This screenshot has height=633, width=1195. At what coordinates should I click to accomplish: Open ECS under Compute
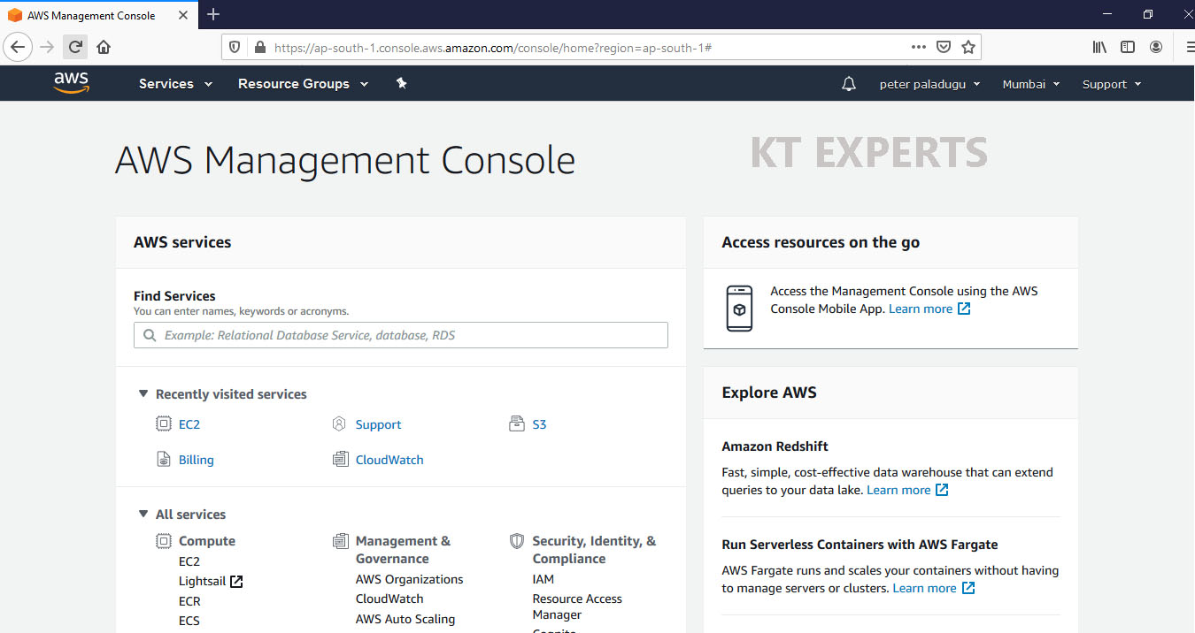click(x=189, y=621)
